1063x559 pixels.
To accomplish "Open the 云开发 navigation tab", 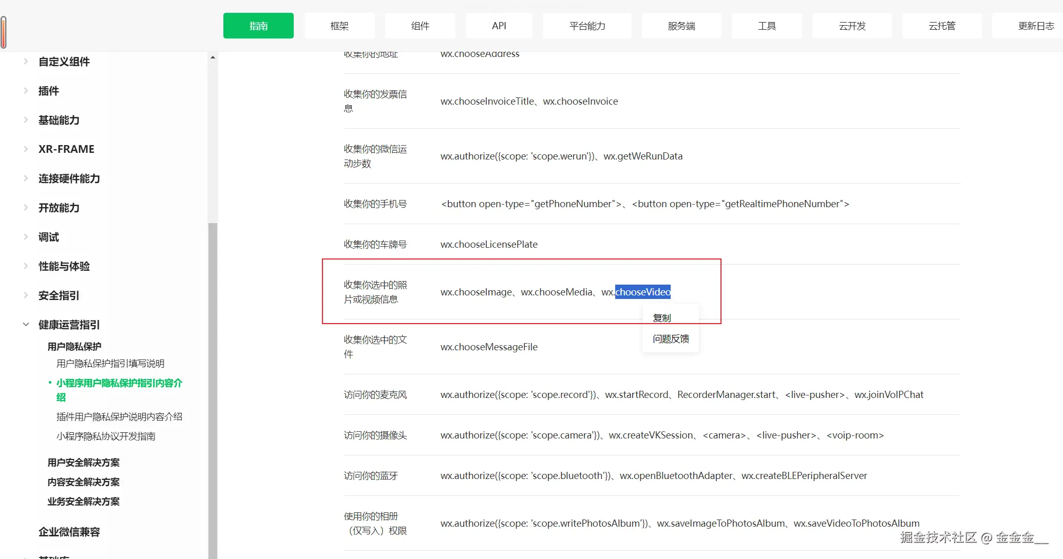I will [x=852, y=26].
